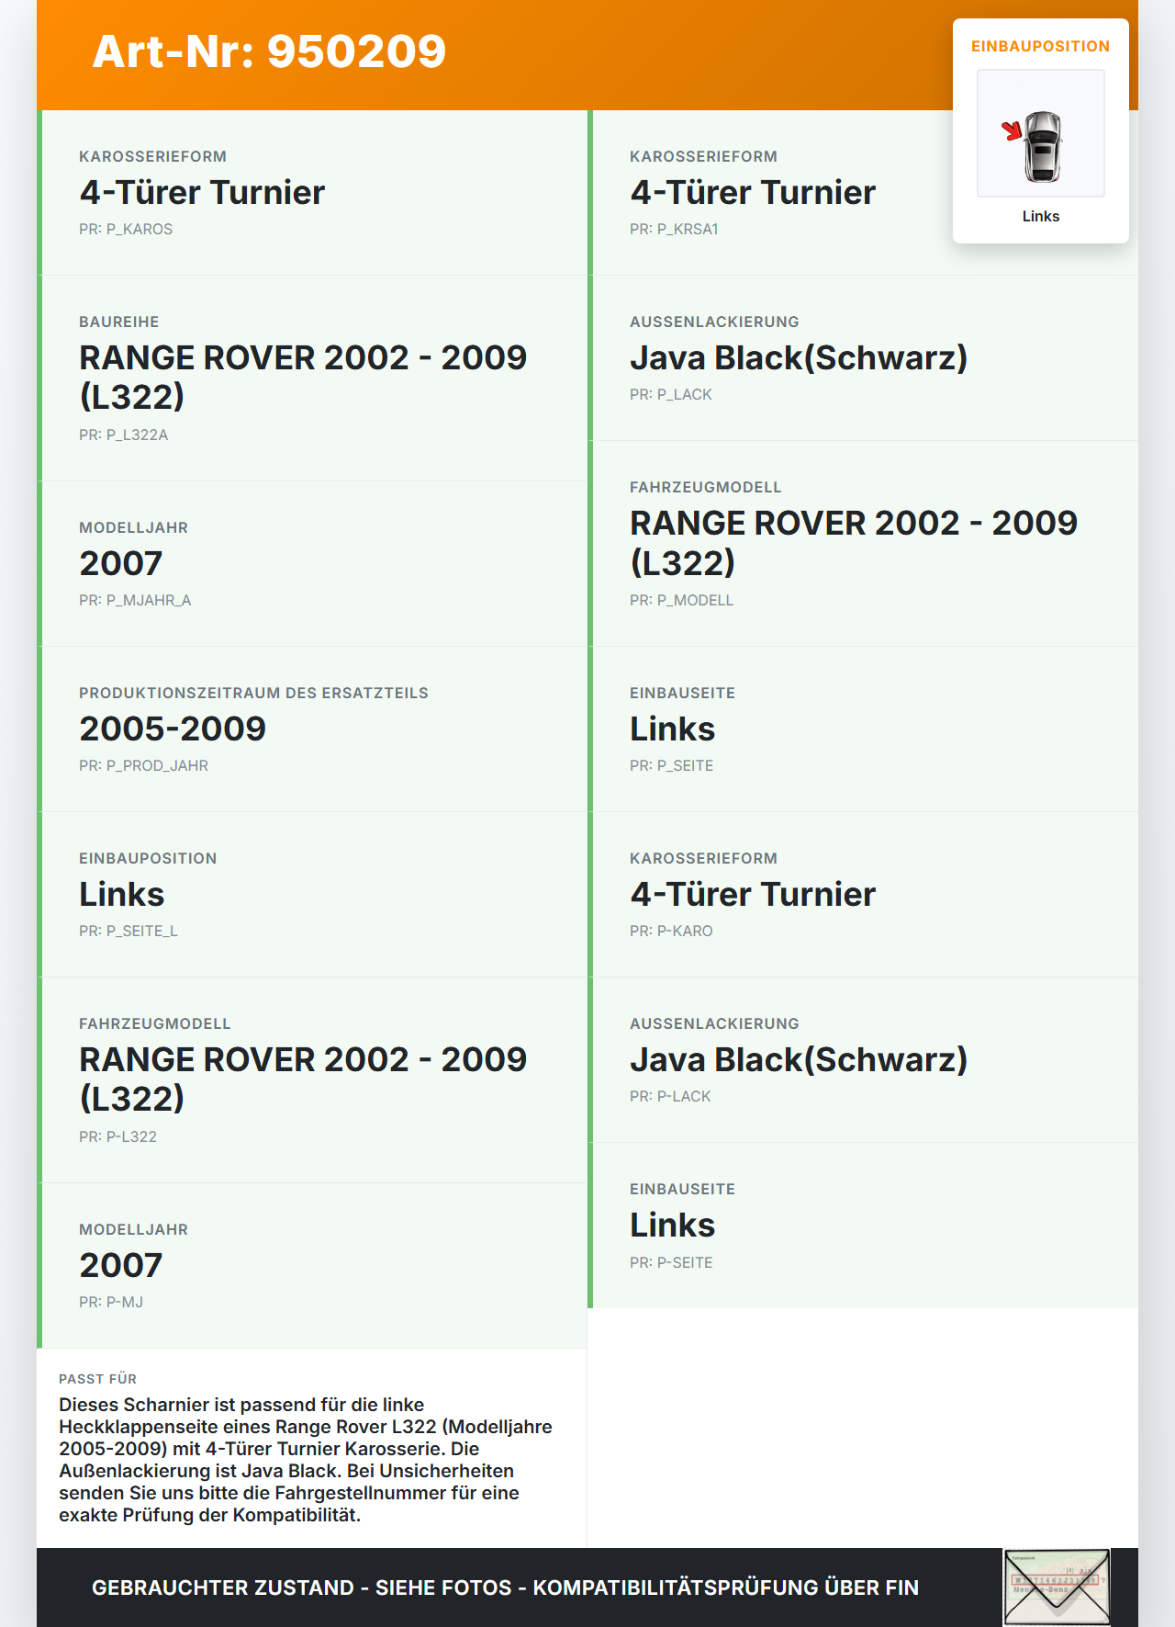Click the PR: P_L322A code
The height and width of the screenshot is (1627, 1175).
[124, 435]
